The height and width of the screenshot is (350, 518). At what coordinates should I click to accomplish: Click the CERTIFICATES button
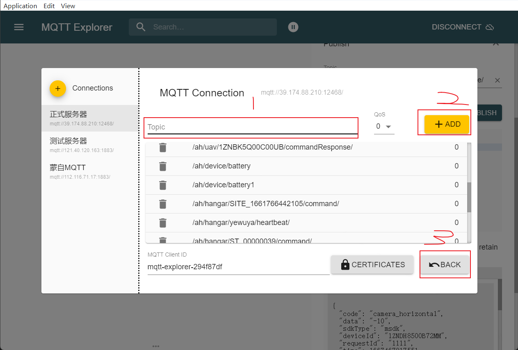(x=372, y=265)
